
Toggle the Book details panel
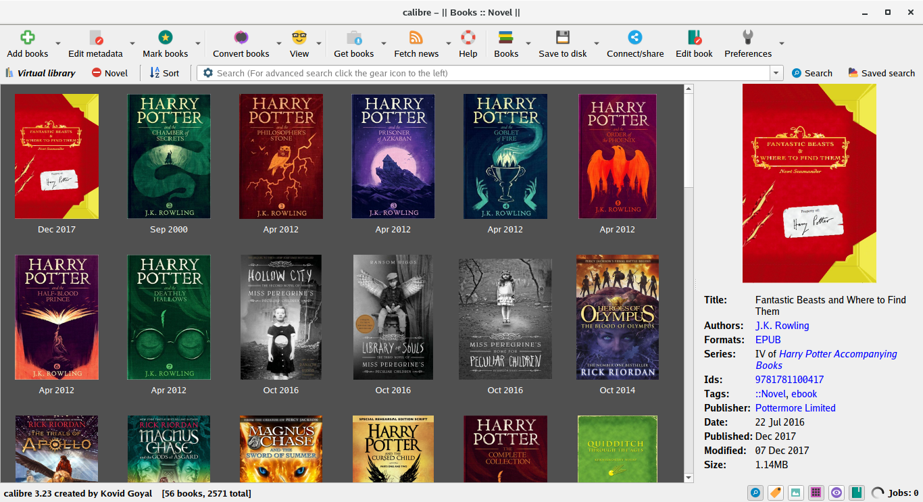point(857,493)
